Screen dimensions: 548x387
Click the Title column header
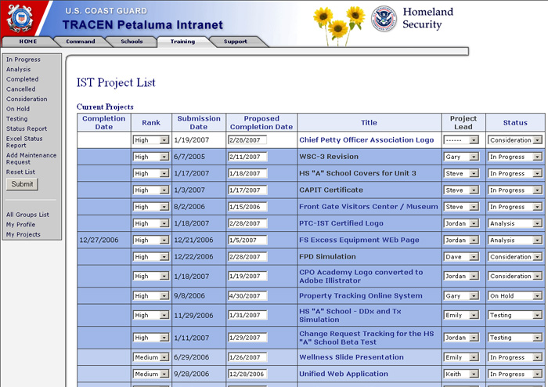pyautogui.click(x=369, y=123)
